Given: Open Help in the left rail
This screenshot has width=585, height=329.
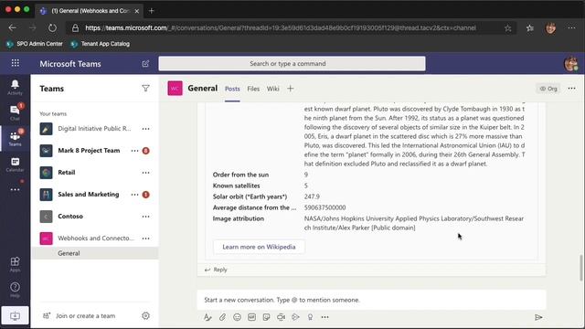Looking at the screenshot, I should 15,289.
